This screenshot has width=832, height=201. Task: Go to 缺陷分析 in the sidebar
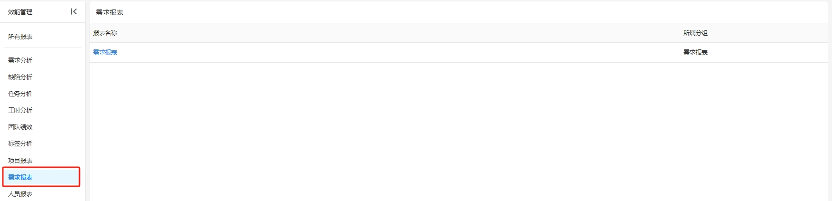tap(20, 77)
